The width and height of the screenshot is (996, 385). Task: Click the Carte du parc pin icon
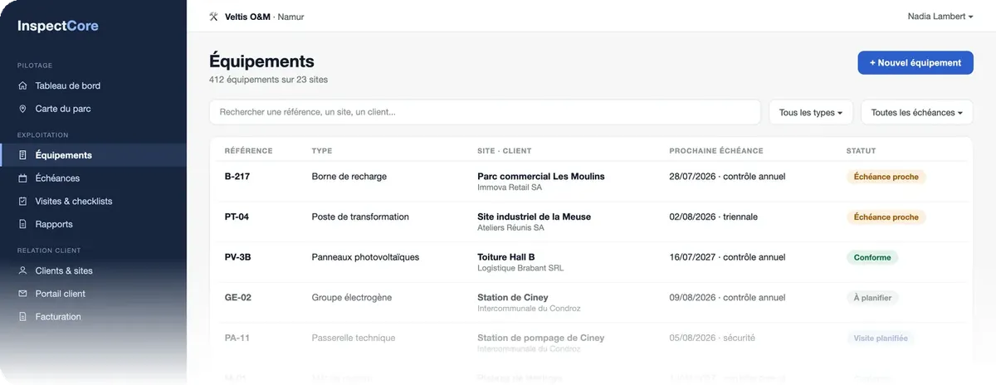click(x=23, y=109)
